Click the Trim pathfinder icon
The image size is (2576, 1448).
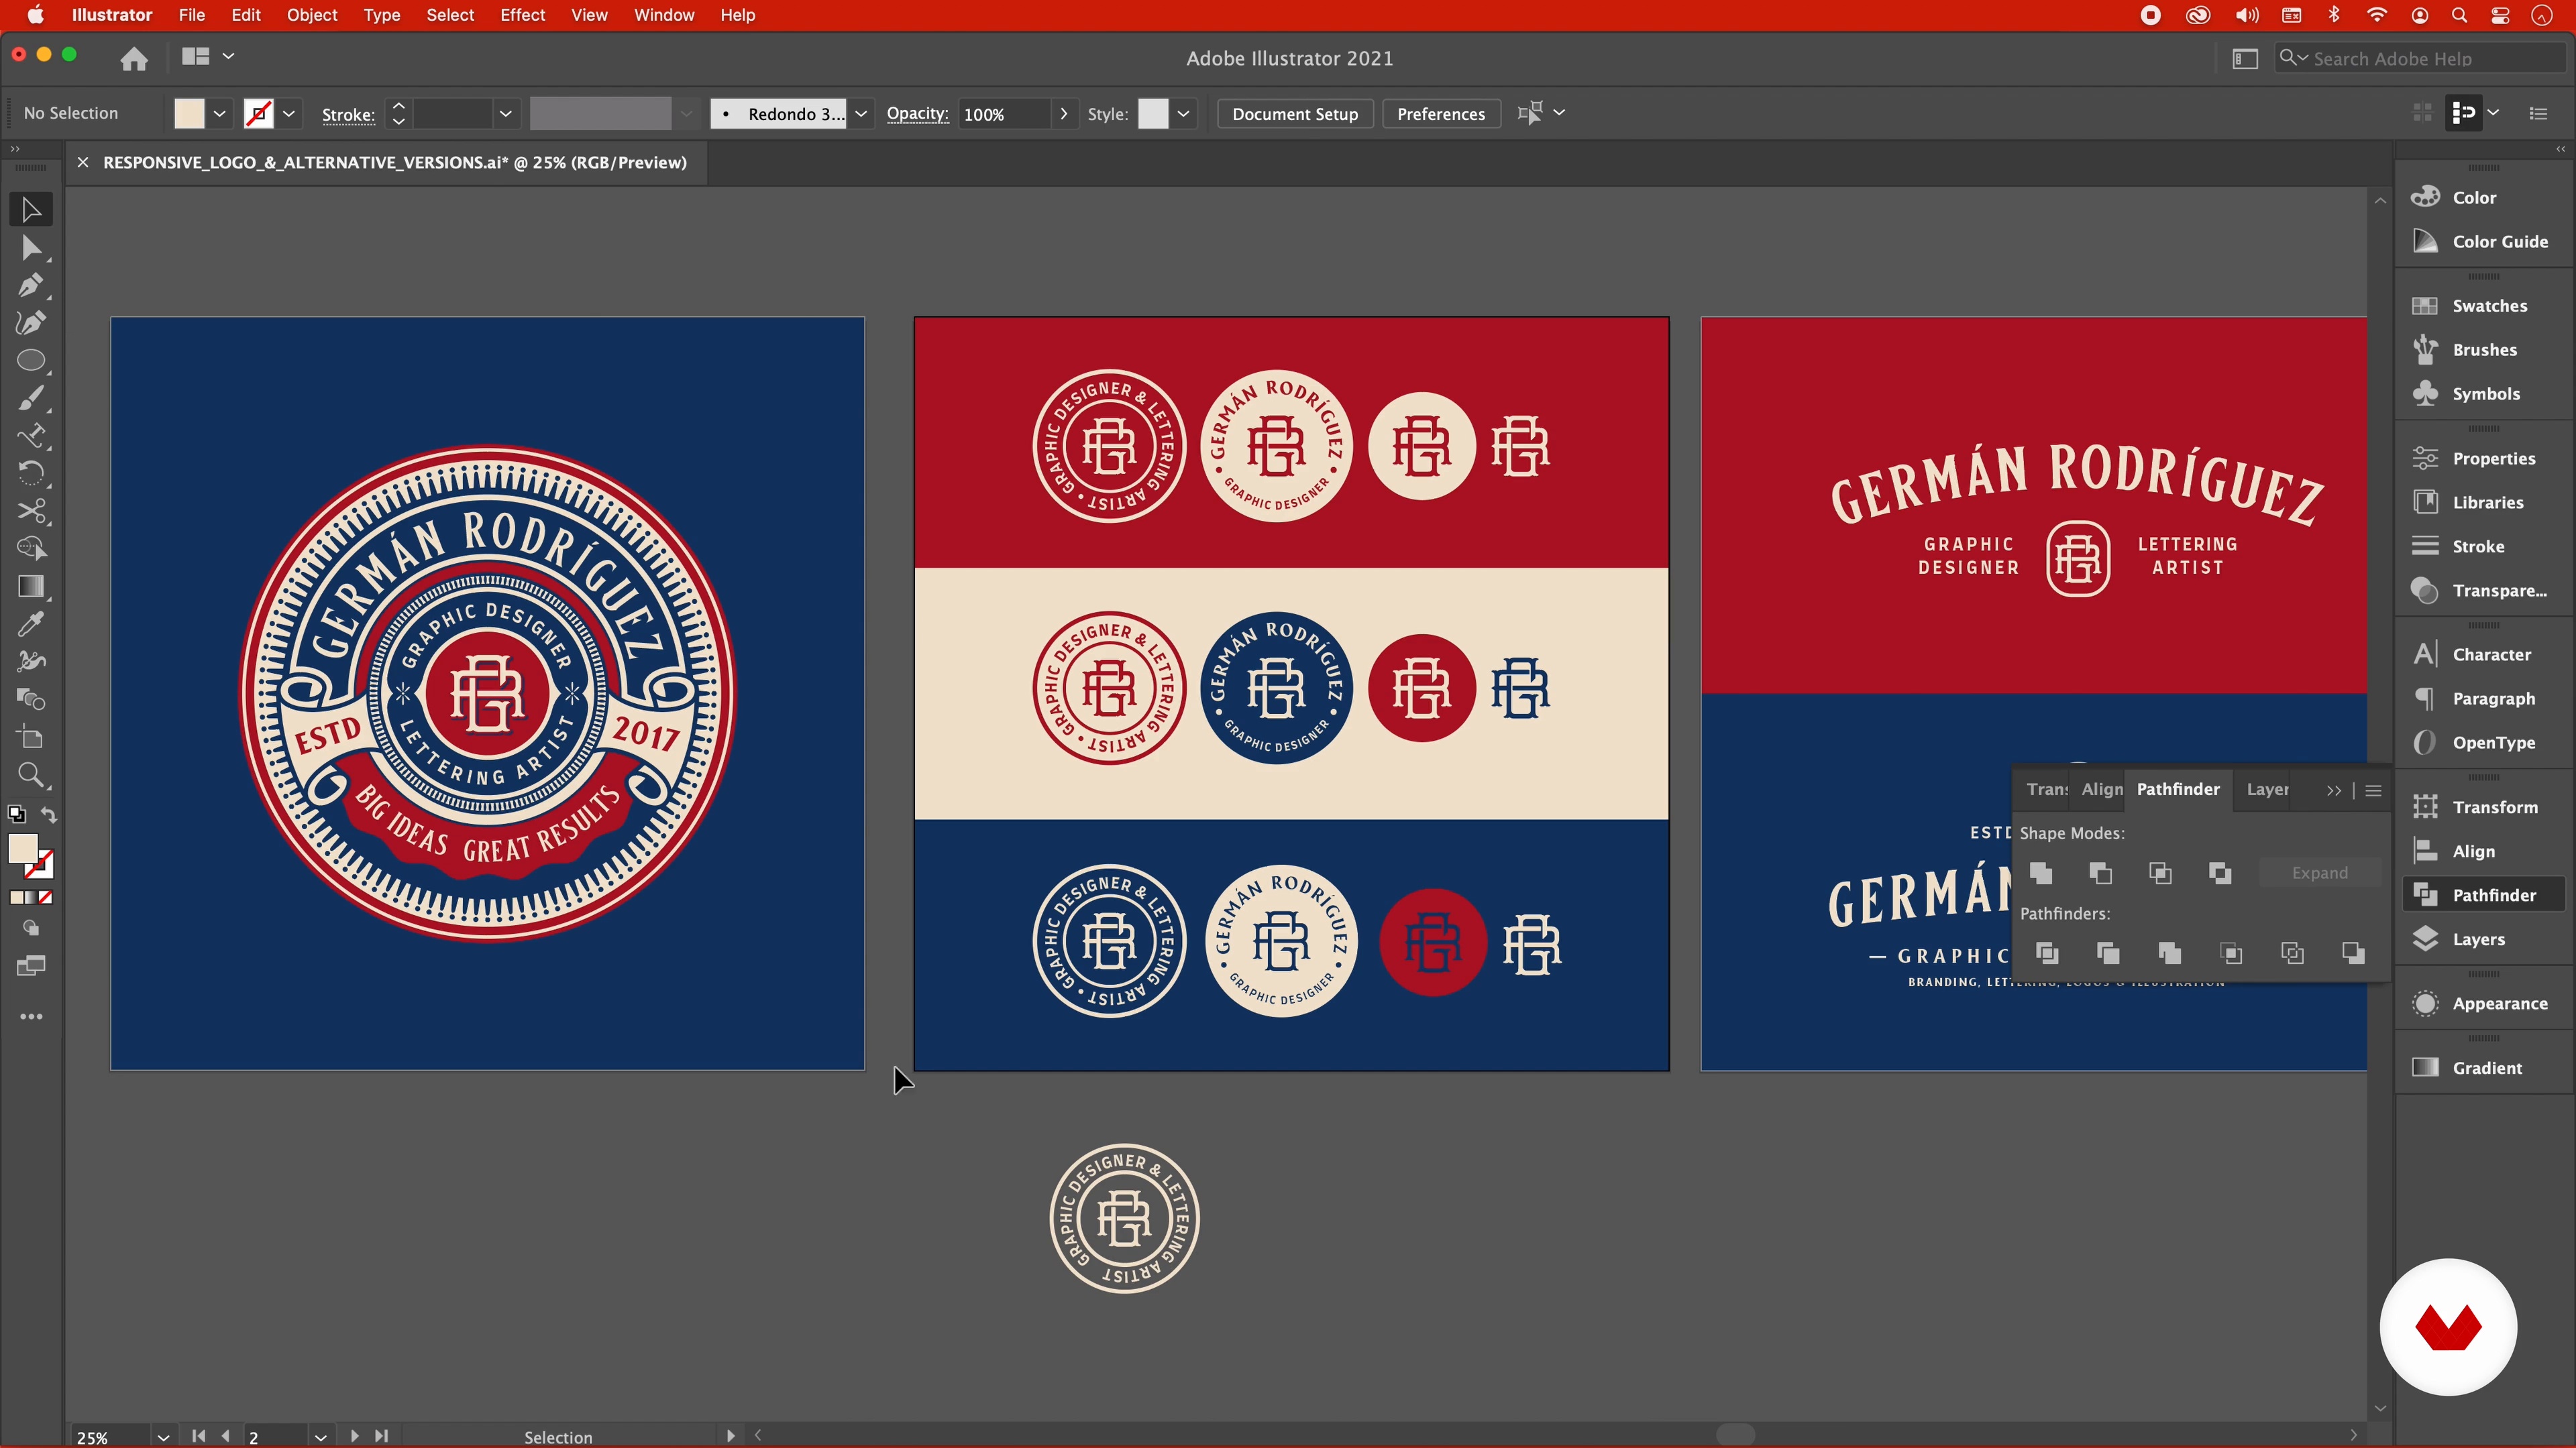2108,953
